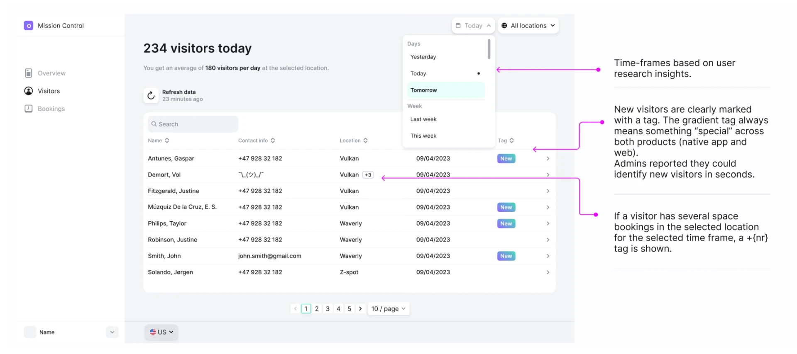Sort table by Tag column arrows

511,141
